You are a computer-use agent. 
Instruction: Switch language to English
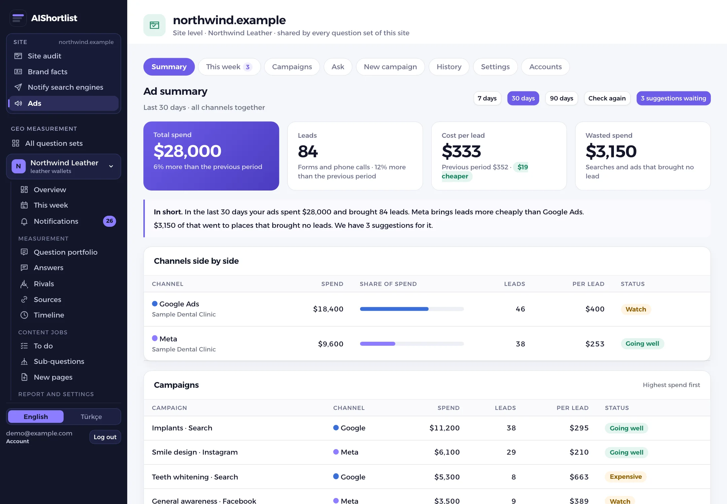(x=36, y=417)
